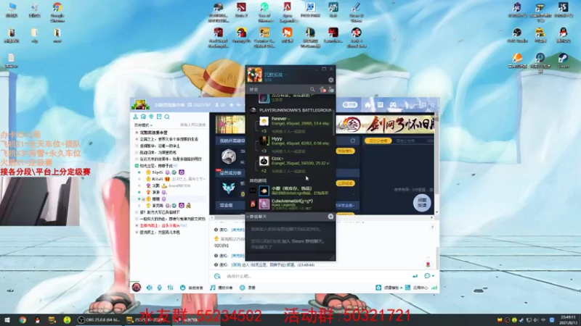The width and height of the screenshot is (581, 326).
Task: Search channels with magnifier in channel toolbar
Action: click(167, 117)
